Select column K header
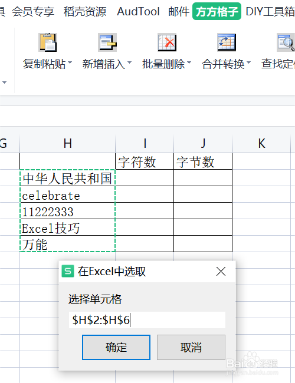Viewport: 295px width, 383px height. tap(261, 143)
